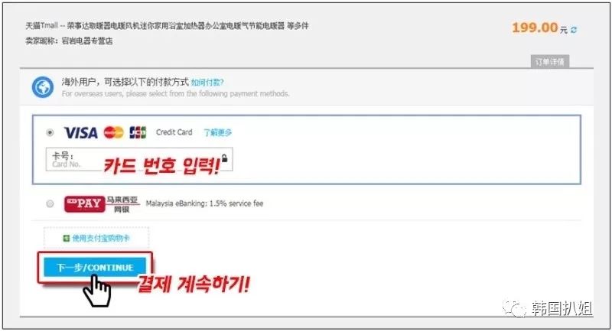This screenshot has height=335, width=612.
Task: Click the Malaysia eBanking 1.5% service fee label
Action: (x=204, y=203)
